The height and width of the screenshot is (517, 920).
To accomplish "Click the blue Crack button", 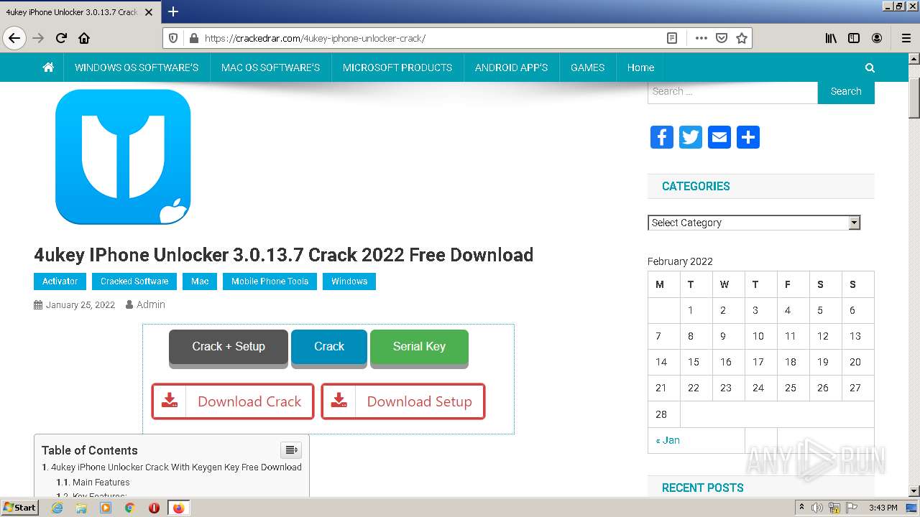I will click(x=329, y=347).
